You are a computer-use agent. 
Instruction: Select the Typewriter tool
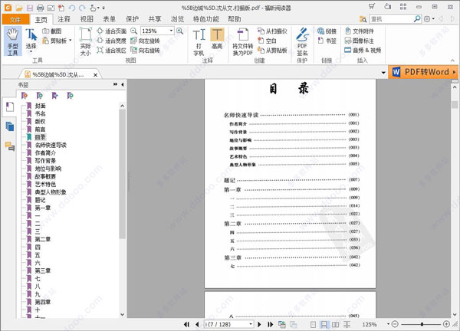click(199, 41)
